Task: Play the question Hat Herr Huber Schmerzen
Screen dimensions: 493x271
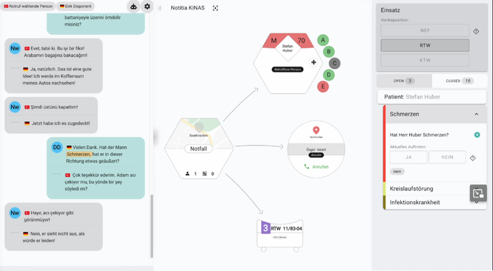Action: tap(477, 135)
